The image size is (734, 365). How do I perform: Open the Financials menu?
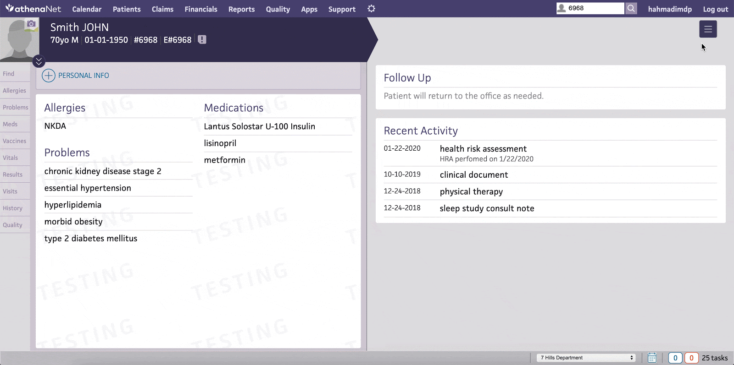pos(201,9)
